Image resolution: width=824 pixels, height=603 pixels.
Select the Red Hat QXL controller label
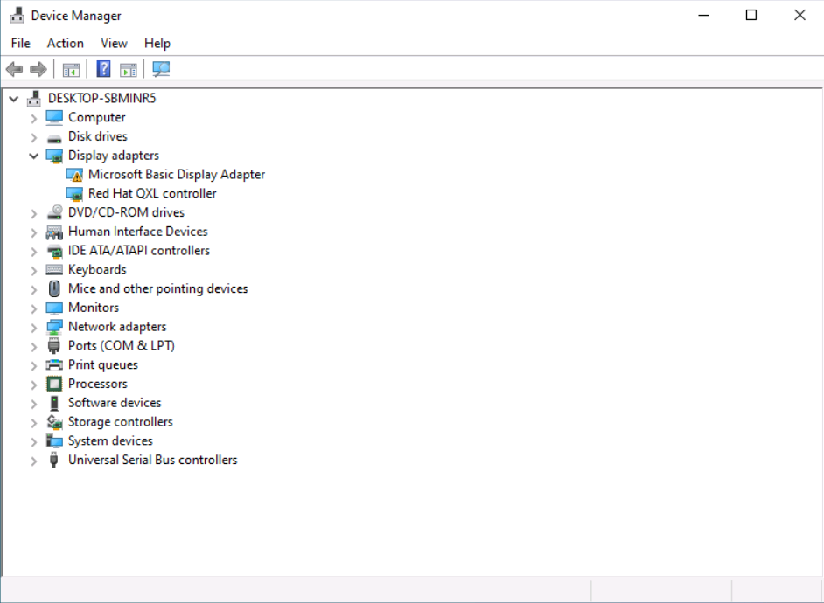[x=152, y=193]
